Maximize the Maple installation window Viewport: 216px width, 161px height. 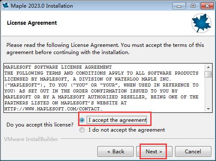pyautogui.click(x=193, y=6)
